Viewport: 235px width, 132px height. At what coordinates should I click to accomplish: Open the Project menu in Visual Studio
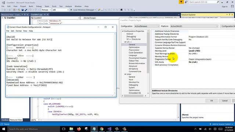23,6
